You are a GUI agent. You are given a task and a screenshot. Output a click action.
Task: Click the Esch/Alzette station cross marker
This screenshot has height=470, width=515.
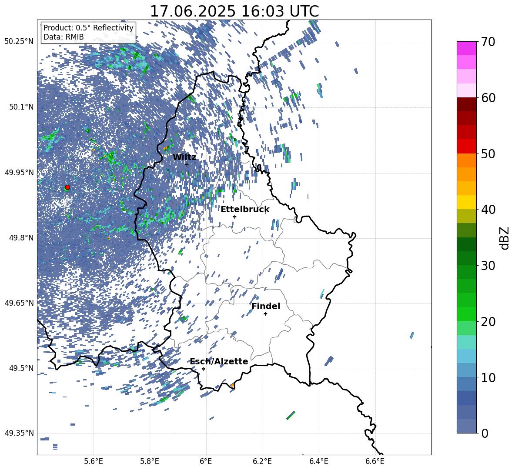coord(203,369)
